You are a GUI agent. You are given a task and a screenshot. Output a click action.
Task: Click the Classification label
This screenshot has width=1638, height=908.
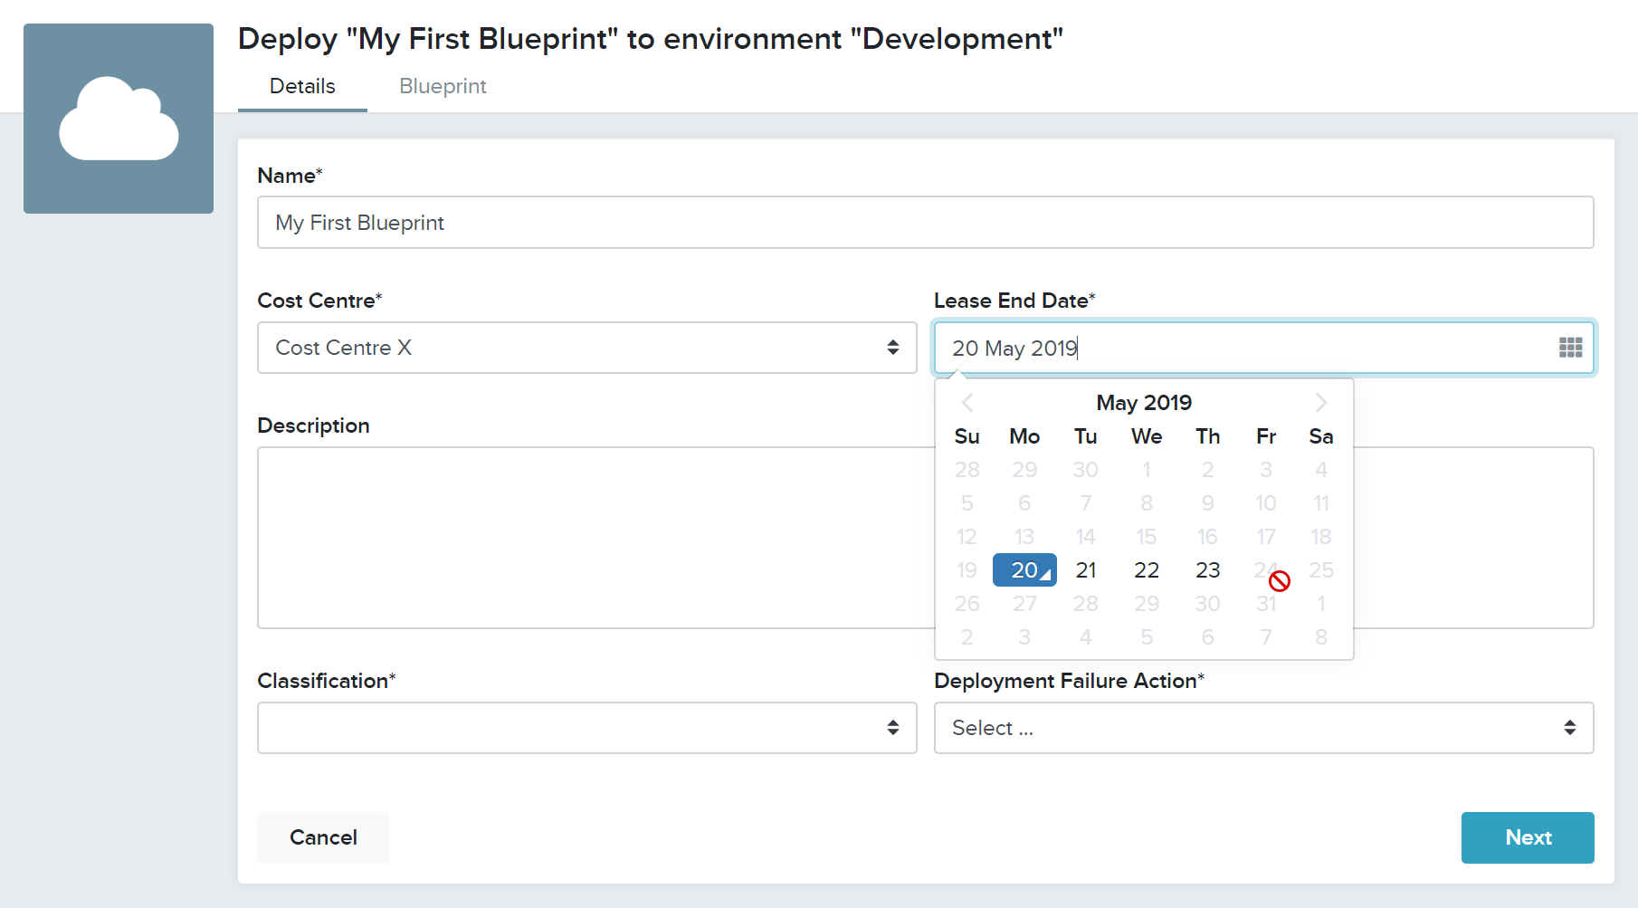327,681
